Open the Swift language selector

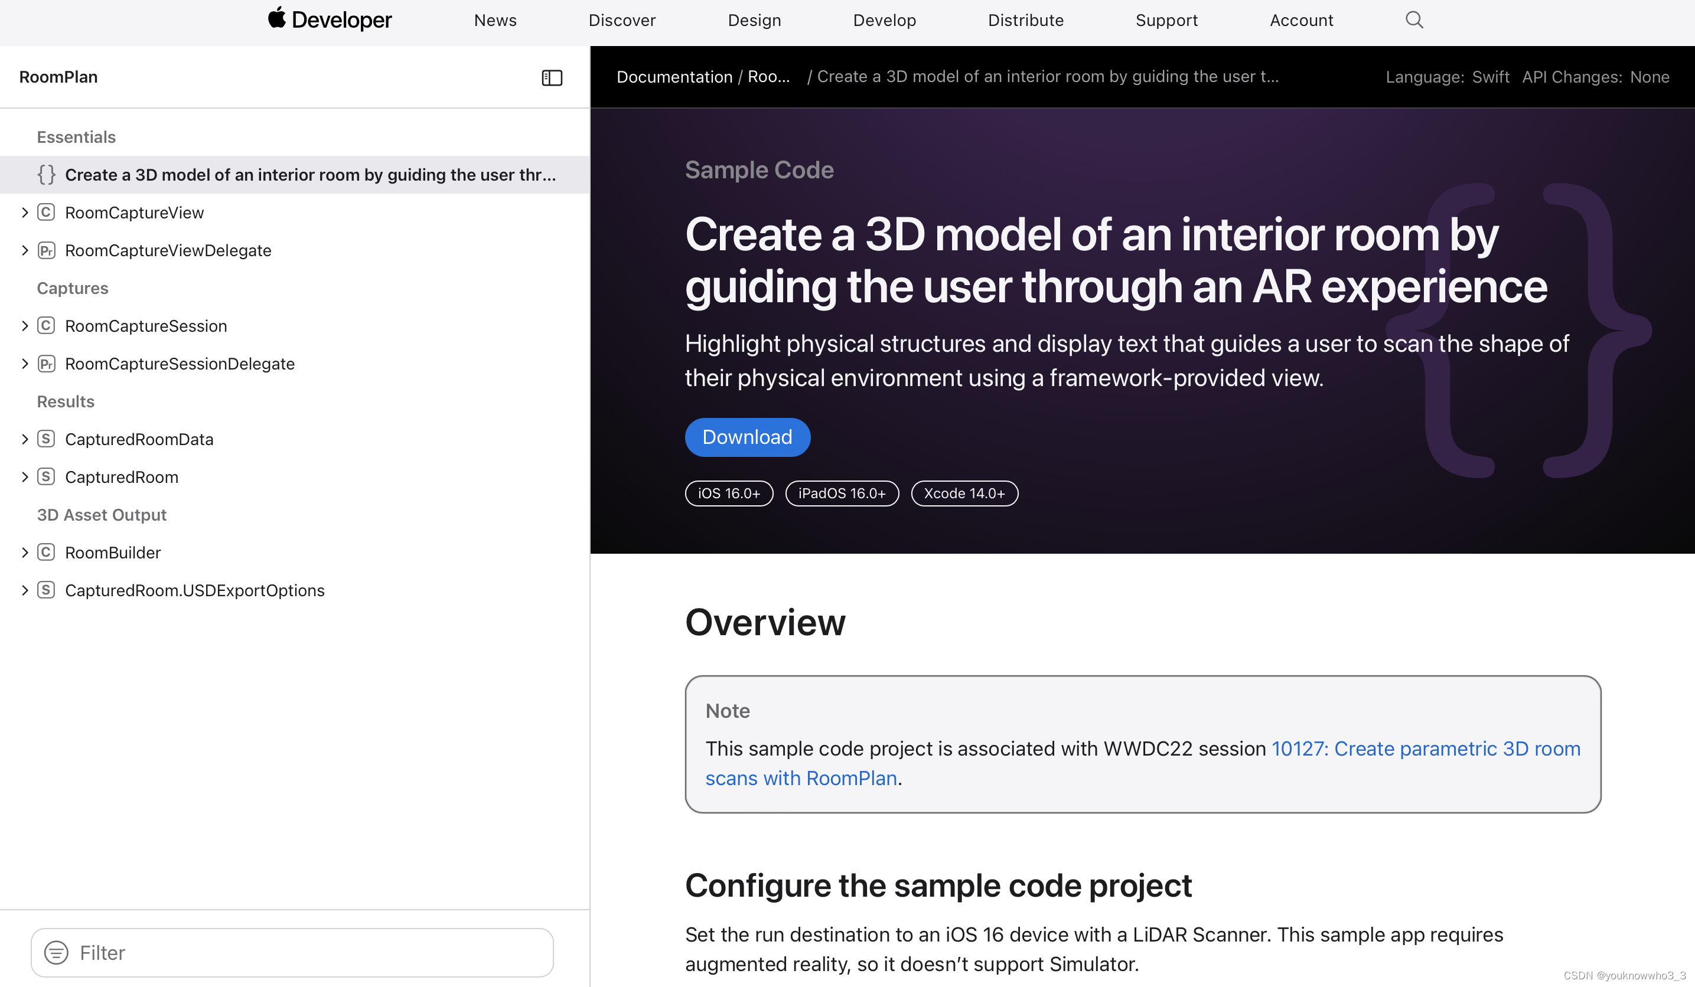point(1490,77)
